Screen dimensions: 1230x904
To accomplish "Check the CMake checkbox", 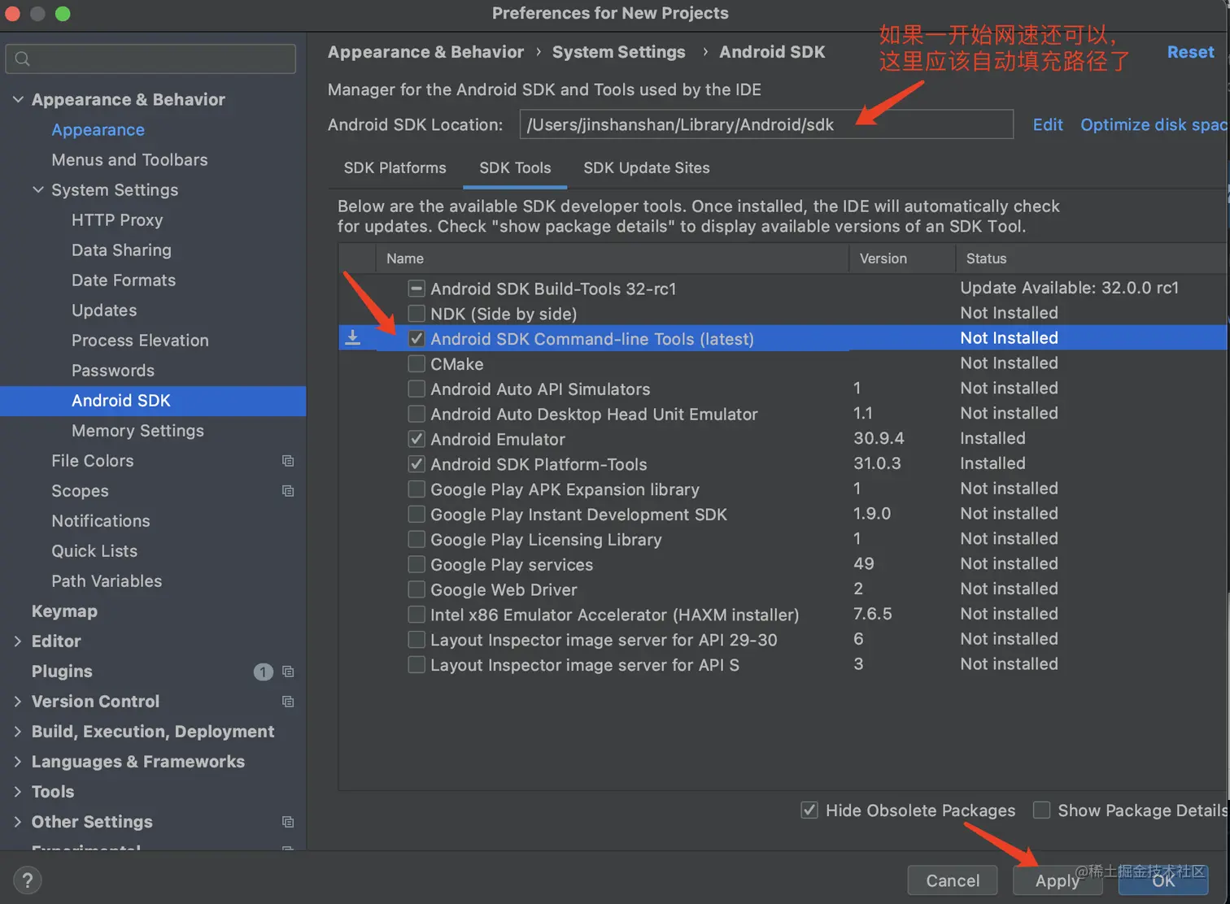I will [x=417, y=364].
